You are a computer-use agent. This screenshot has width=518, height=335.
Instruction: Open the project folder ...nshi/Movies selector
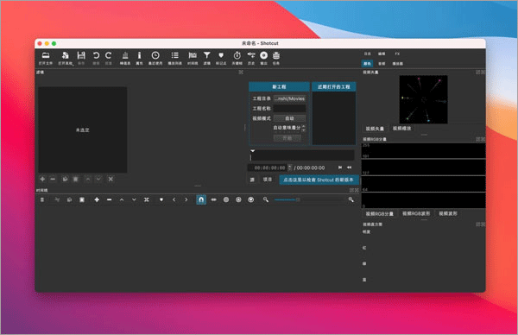[289, 98]
